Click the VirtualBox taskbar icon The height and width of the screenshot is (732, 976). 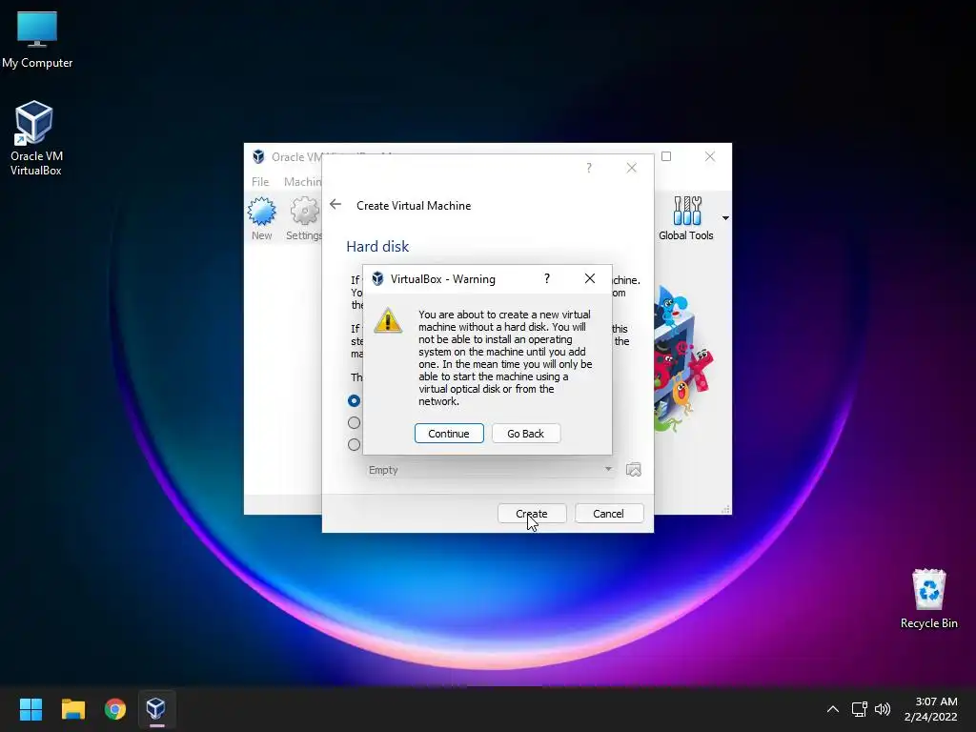156,709
